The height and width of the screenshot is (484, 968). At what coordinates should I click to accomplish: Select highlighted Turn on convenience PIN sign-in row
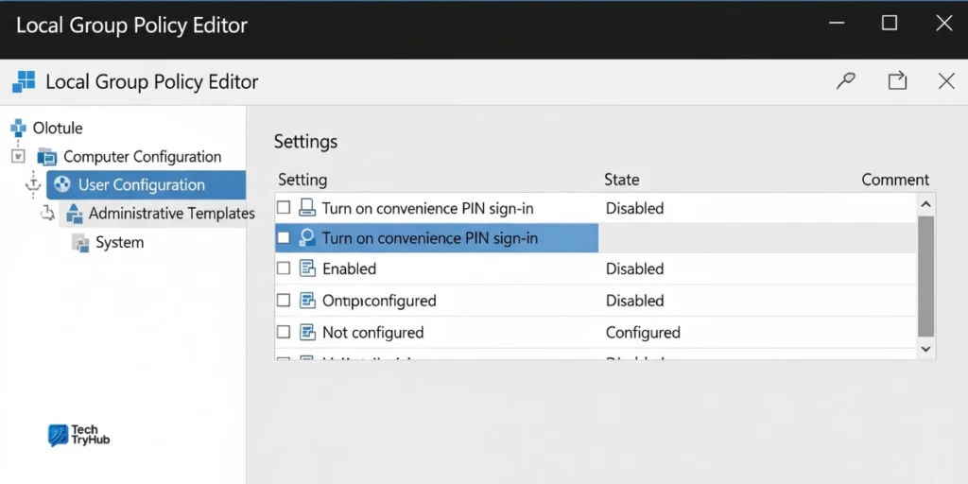coord(430,238)
